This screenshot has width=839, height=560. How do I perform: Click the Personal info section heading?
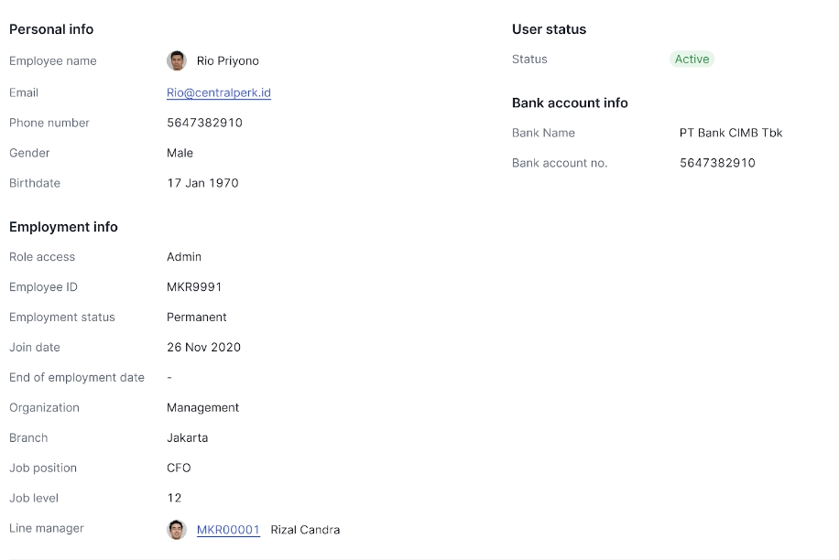[51, 29]
